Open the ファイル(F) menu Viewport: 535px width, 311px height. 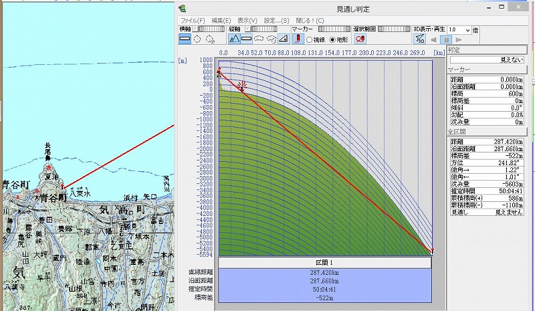point(193,21)
